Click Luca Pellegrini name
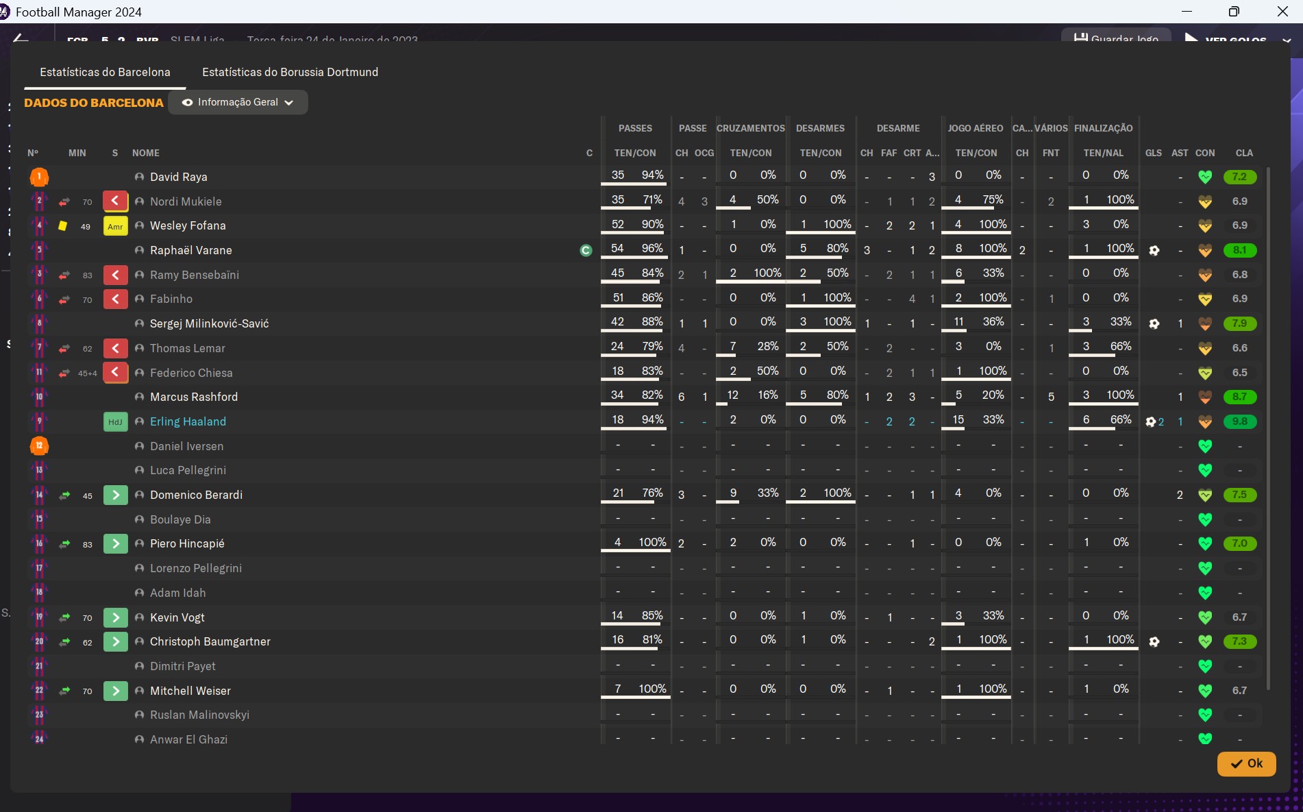The width and height of the screenshot is (1303, 812). tap(188, 470)
